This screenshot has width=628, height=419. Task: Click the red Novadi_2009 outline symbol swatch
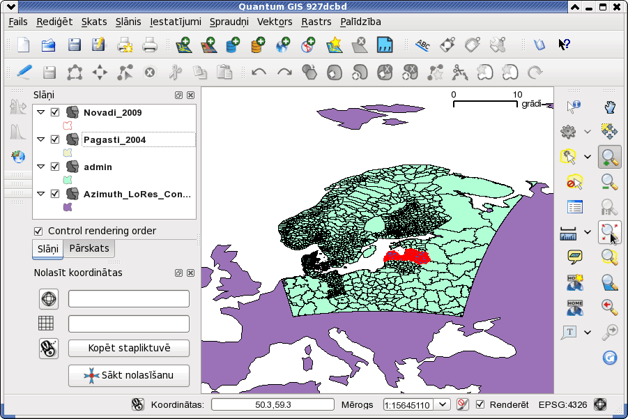coord(68,125)
